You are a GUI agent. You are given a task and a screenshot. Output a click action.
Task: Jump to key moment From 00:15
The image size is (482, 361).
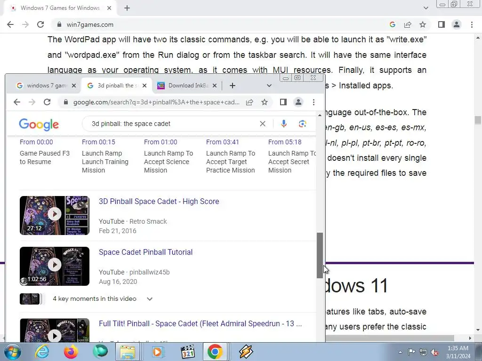(98, 142)
